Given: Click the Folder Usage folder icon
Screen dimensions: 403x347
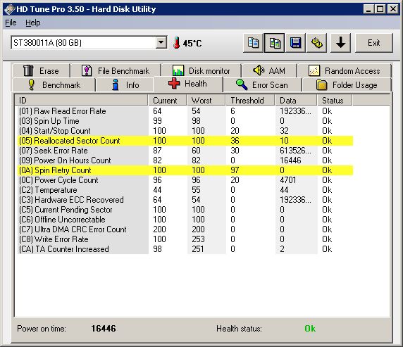Looking at the screenshot, I should 321,84.
